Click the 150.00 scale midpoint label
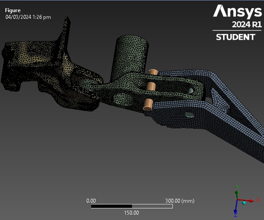 click(131, 213)
